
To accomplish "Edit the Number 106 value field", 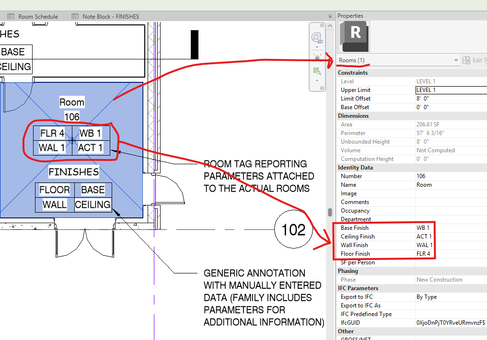I will point(451,176).
